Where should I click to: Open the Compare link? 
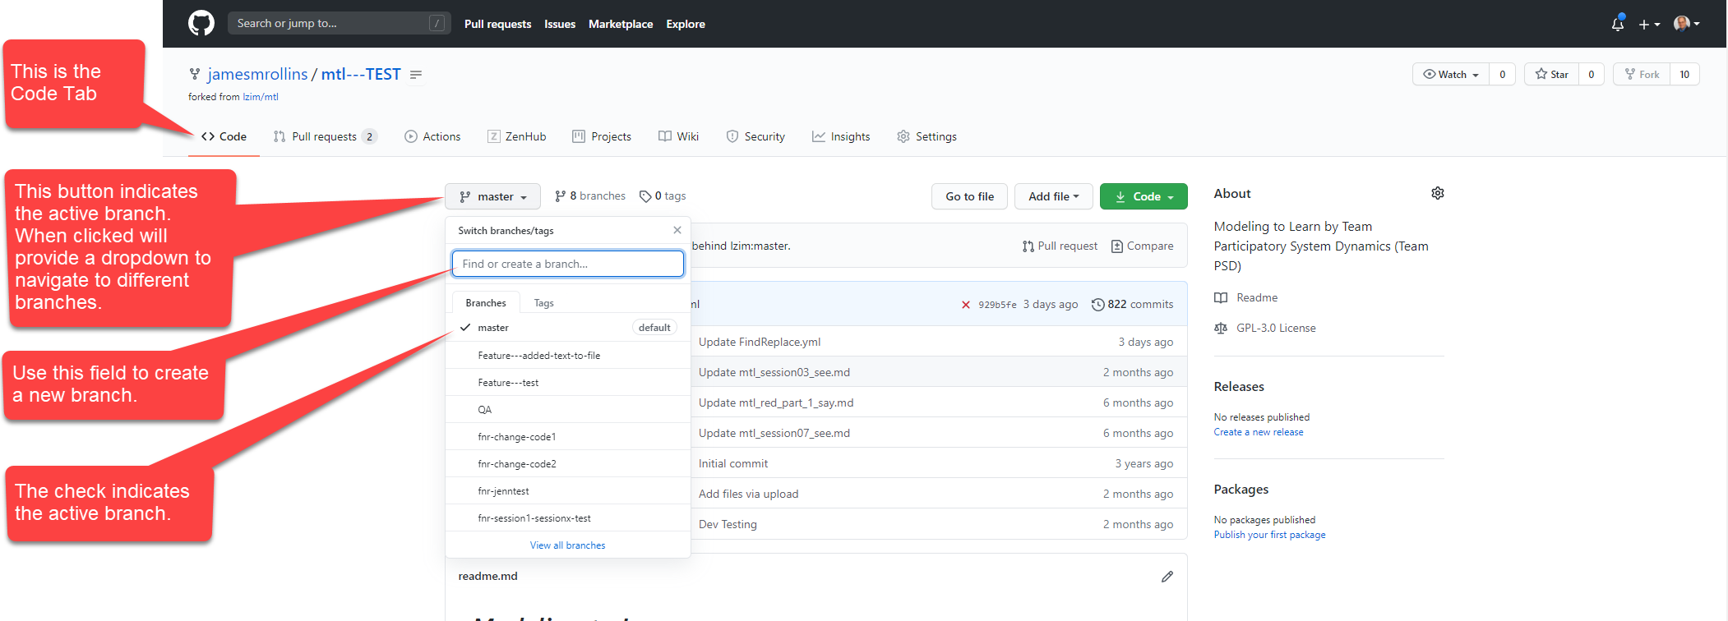point(1142,246)
